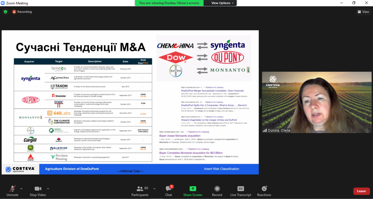Open the Participants panel
Screen dimensions: 373x199
[140, 191]
